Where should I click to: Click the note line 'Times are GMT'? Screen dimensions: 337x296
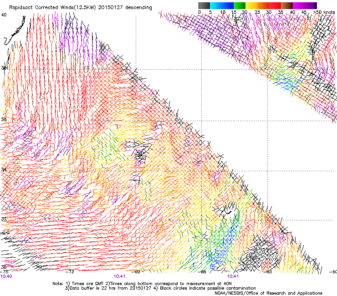pos(87,284)
